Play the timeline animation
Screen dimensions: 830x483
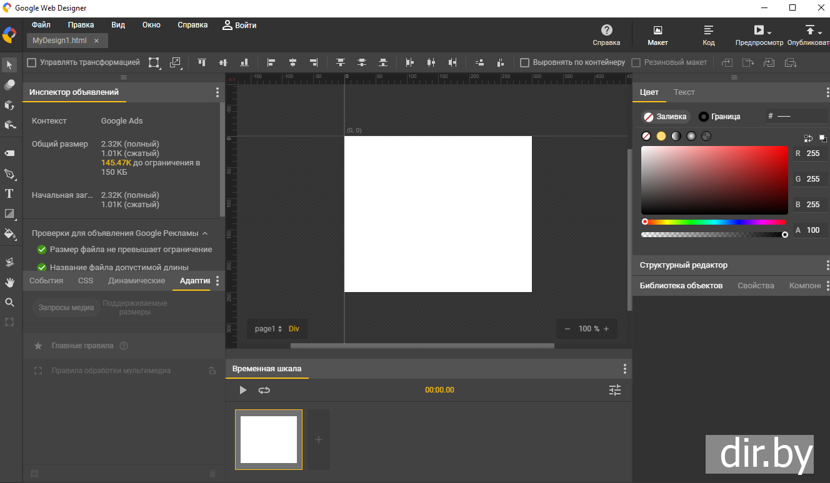[243, 390]
